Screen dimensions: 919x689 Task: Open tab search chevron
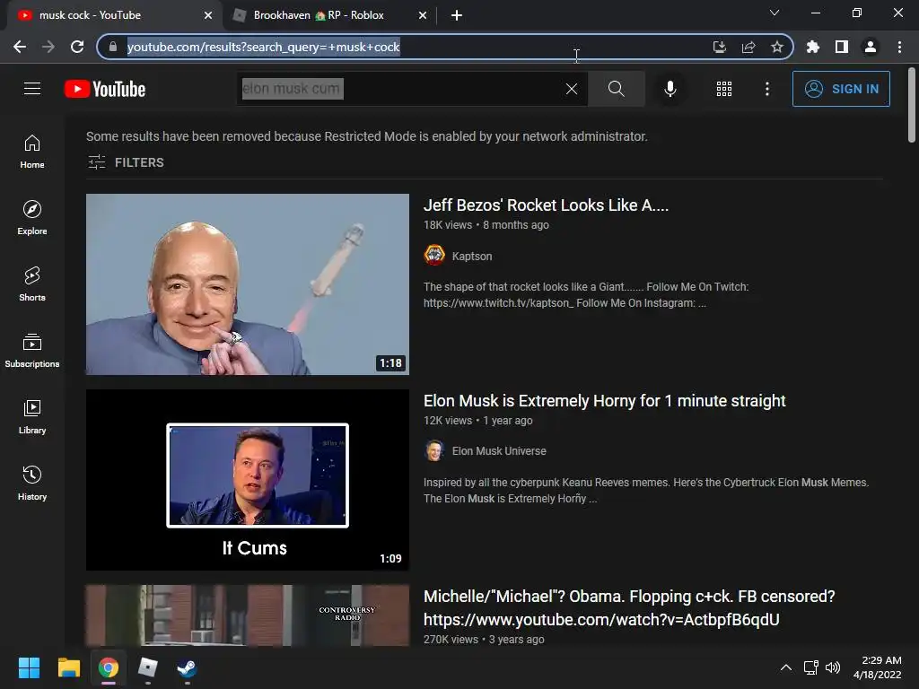[x=775, y=13]
